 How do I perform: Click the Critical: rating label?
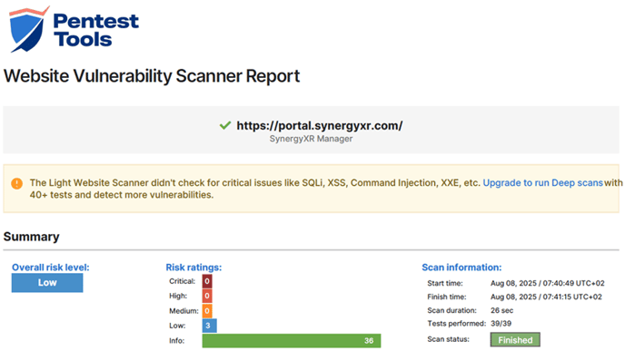pos(183,281)
